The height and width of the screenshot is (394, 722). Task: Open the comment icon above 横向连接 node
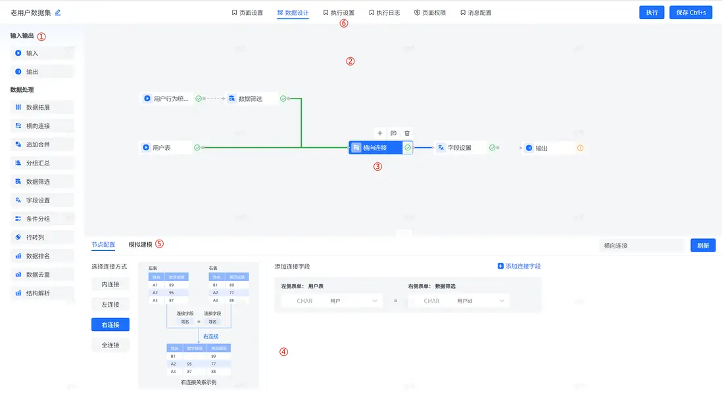pos(393,133)
